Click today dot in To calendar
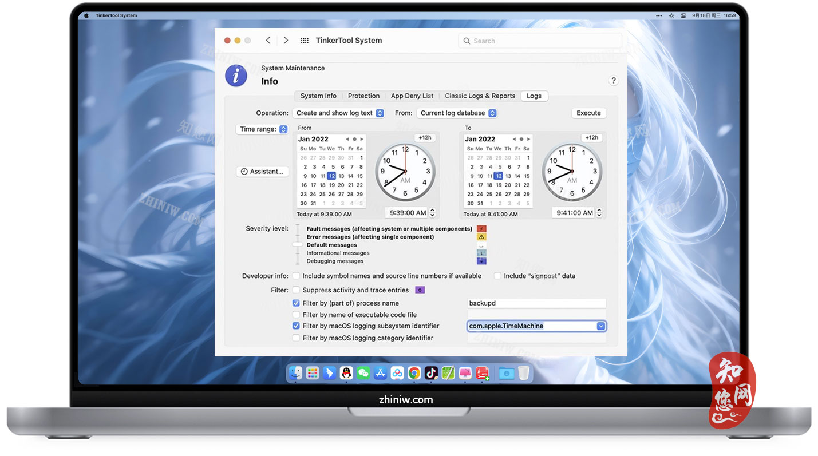This screenshot has height=456, width=818. [x=521, y=139]
